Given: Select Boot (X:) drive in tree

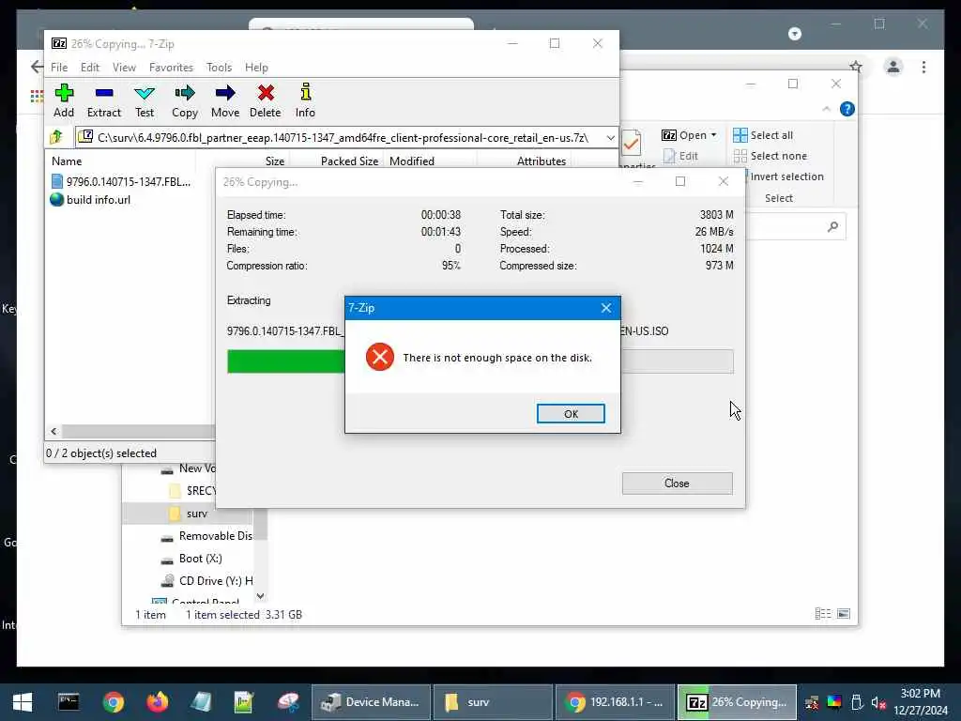Looking at the screenshot, I should click(191, 559).
